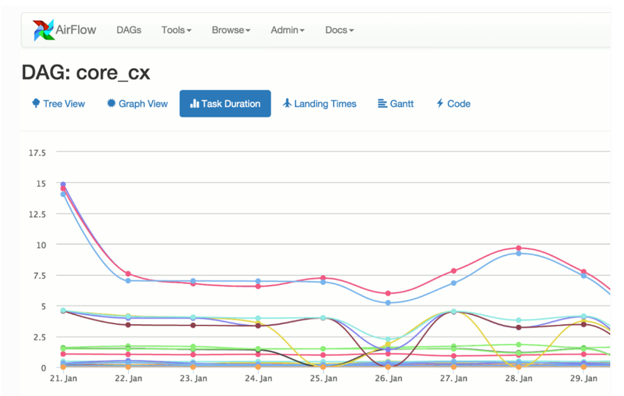Click the '12.5' y-axis label
624x396 pixels.
37,214
